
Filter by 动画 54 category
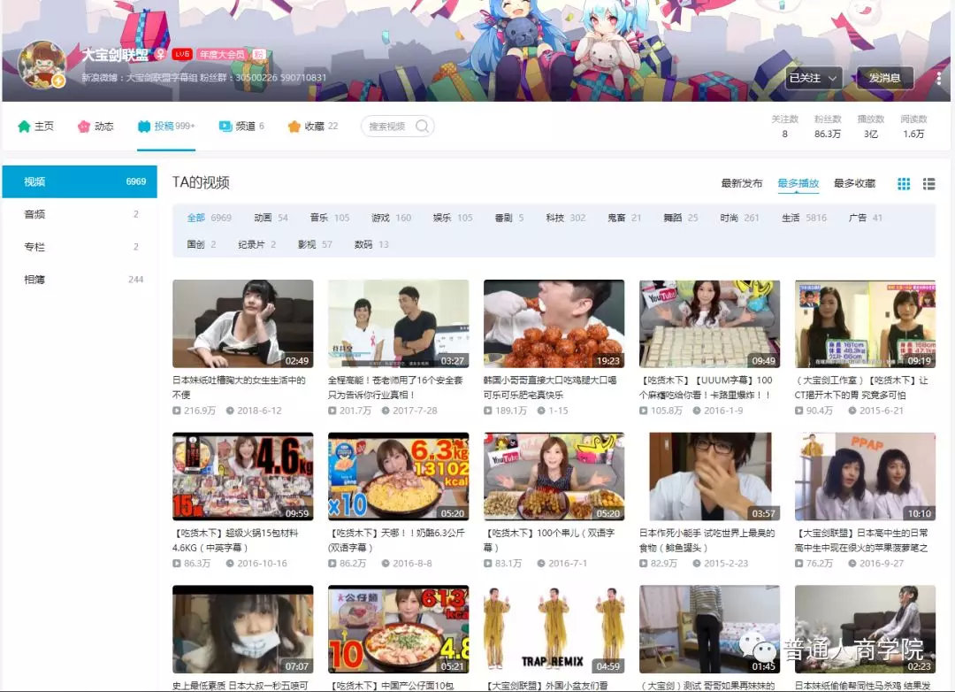click(x=271, y=218)
